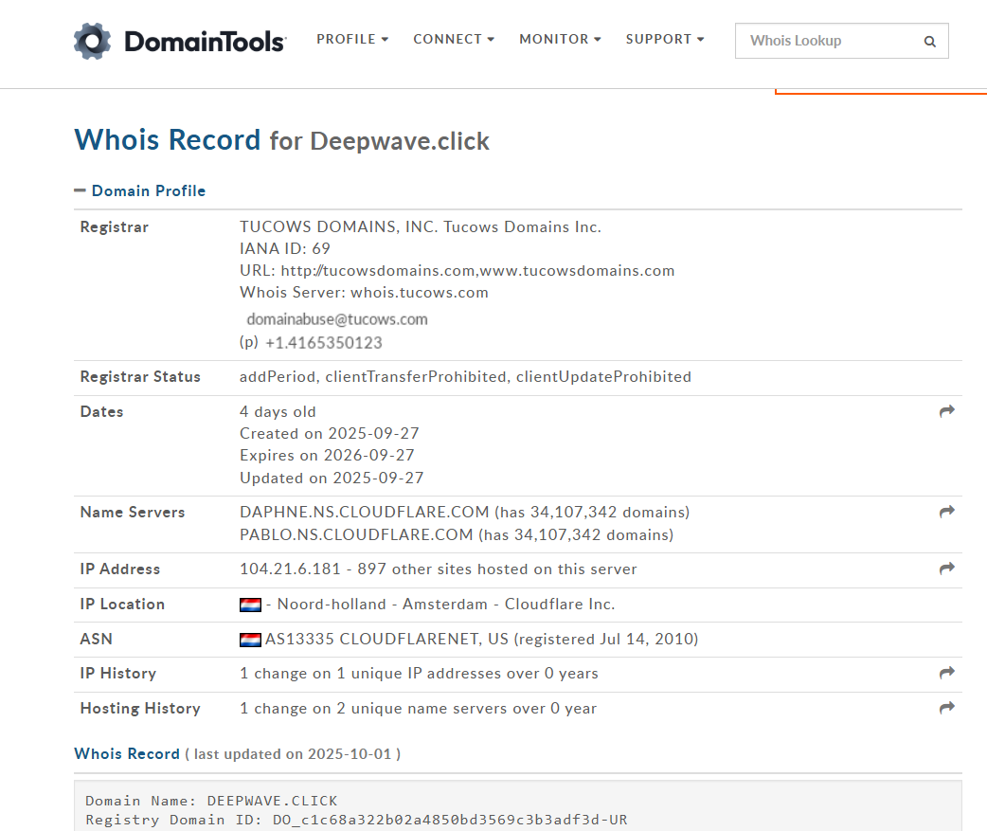This screenshot has height=831, width=987.
Task: Click the tucowsdomains.com URL line
Action: pyautogui.click(x=457, y=271)
